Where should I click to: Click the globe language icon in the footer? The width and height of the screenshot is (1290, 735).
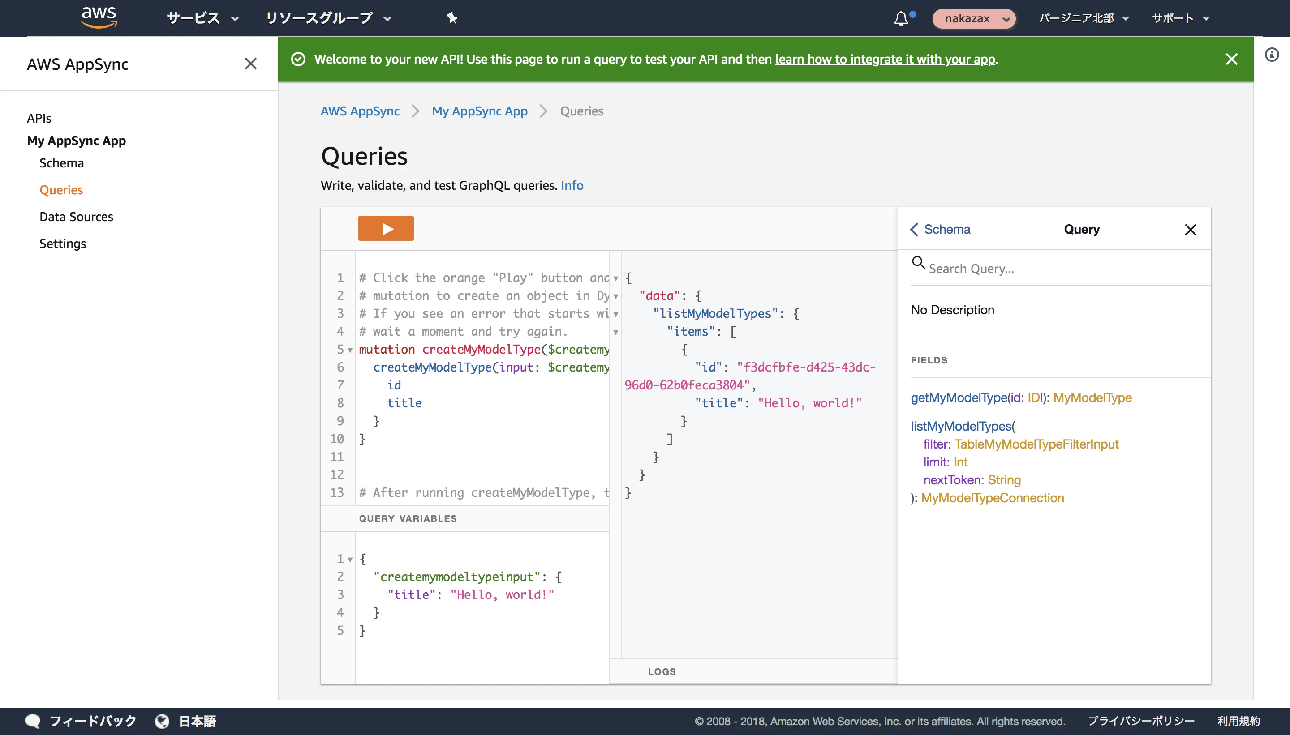[x=162, y=721]
